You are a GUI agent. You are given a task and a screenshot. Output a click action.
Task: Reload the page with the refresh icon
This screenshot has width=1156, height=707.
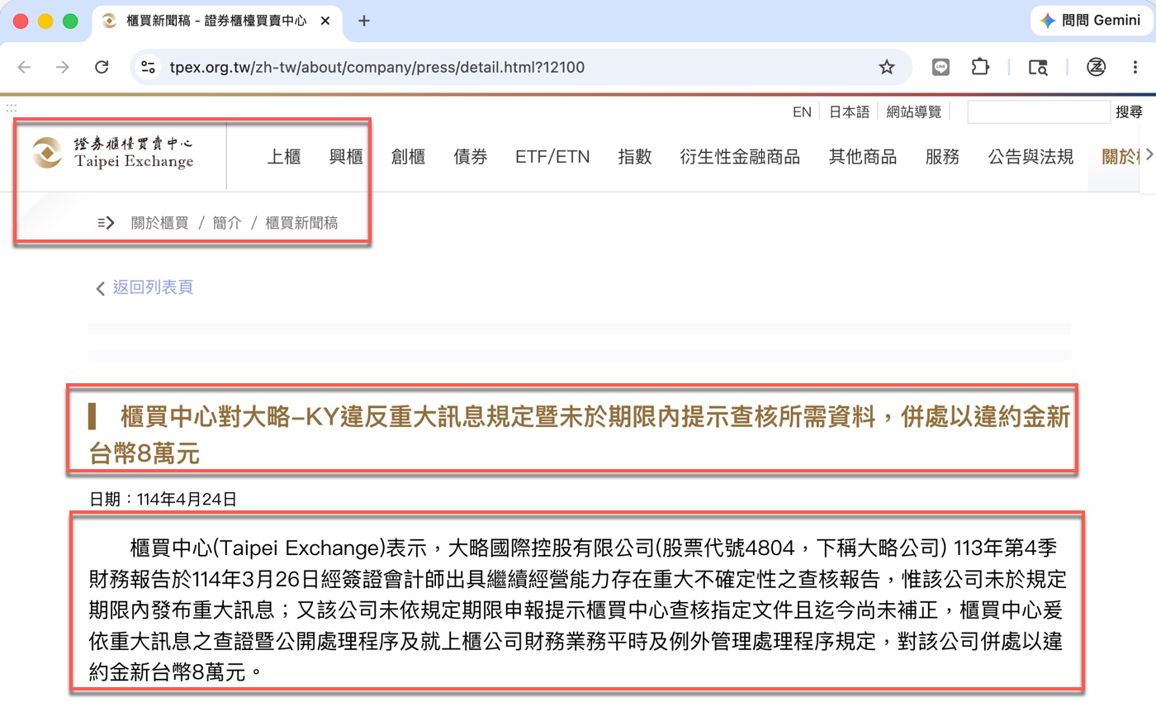(102, 67)
